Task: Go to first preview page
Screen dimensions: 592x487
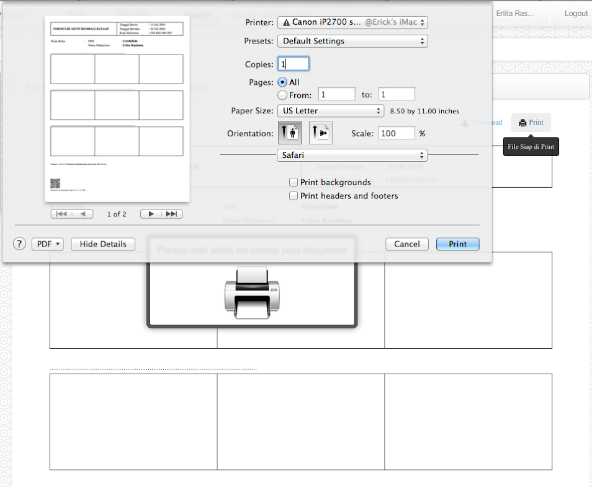Action: (61, 214)
